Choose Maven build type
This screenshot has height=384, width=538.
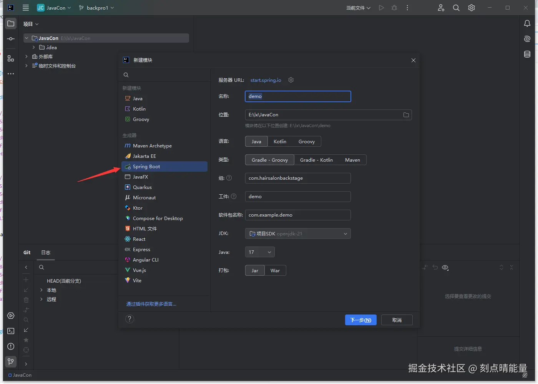(352, 160)
